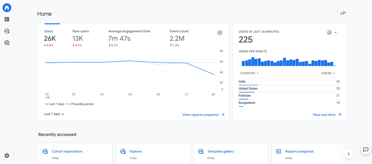Open the COUNTRY dimension dropdown
Image resolution: width=372 pixels, height=164 pixels.
[x=249, y=73]
